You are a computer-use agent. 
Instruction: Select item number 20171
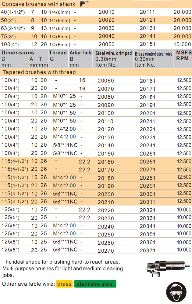tap(148, 89)
